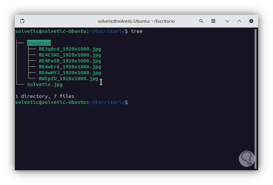Click the 'tree' command text

pos(137,31)
